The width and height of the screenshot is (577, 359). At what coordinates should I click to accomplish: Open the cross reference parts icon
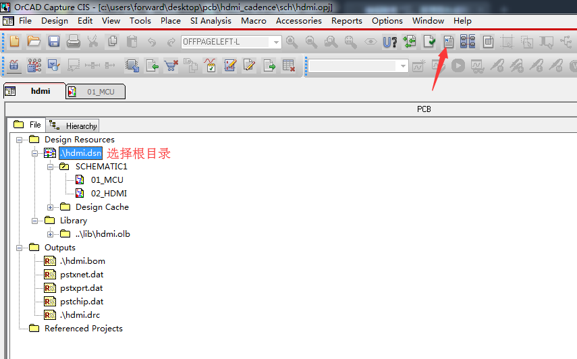click(x=468, y=42)
